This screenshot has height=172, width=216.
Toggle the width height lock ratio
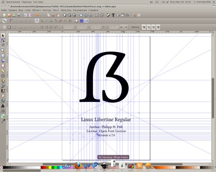[103, 27]
